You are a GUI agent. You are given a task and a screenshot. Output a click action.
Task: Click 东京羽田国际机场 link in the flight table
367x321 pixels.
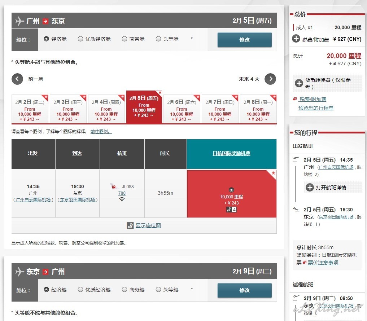78,199
